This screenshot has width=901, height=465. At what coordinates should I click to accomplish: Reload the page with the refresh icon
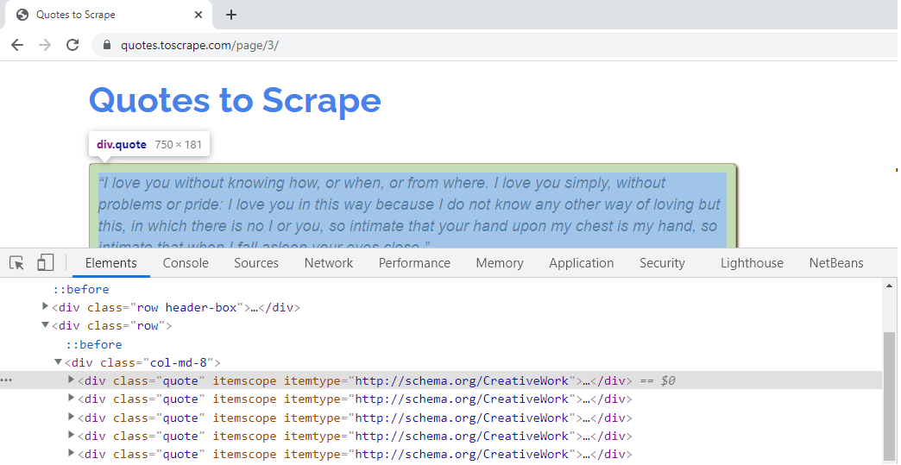point(72,45)
